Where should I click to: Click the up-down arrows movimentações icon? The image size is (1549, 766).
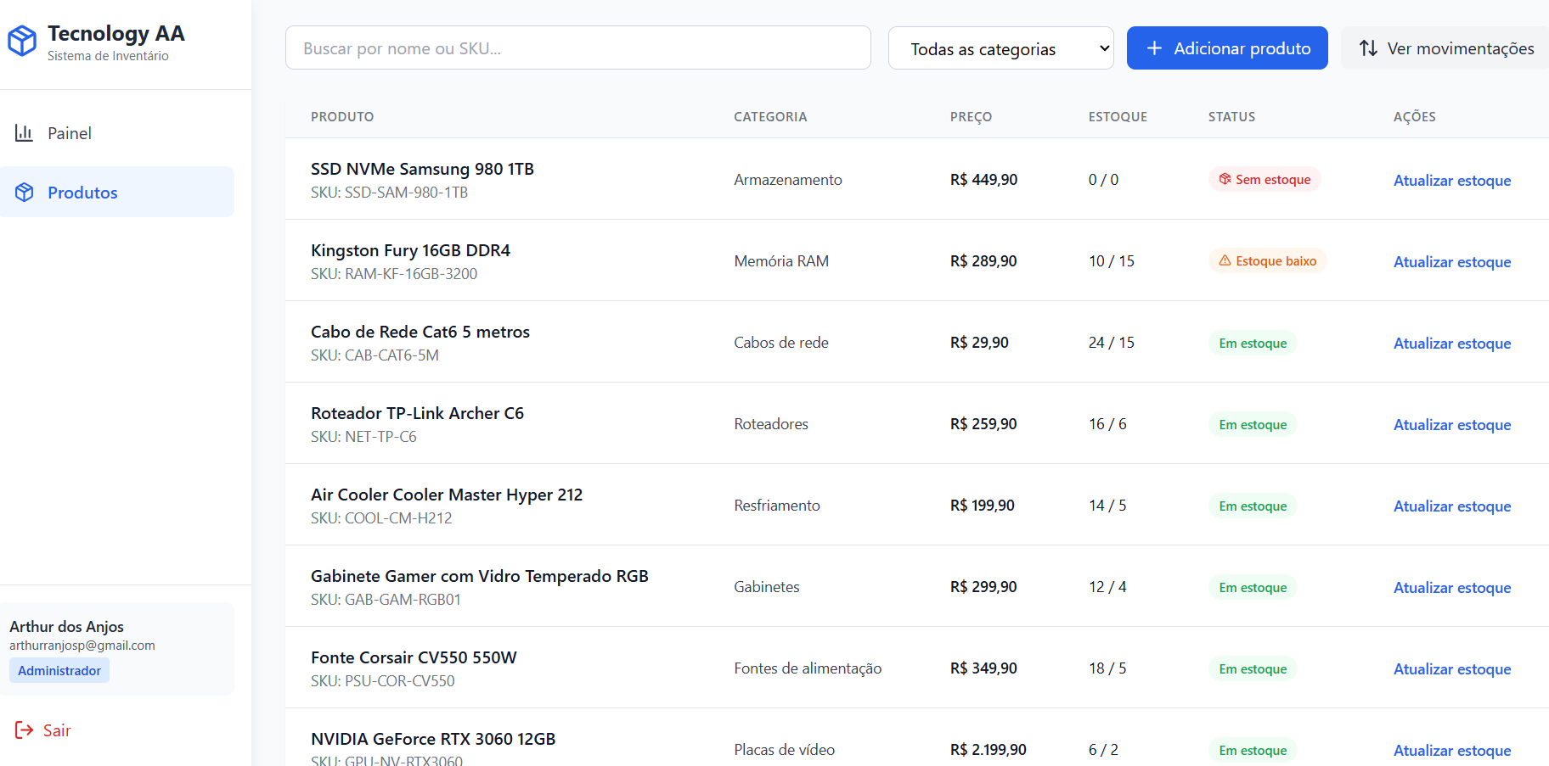click(x=1368, y=48)
